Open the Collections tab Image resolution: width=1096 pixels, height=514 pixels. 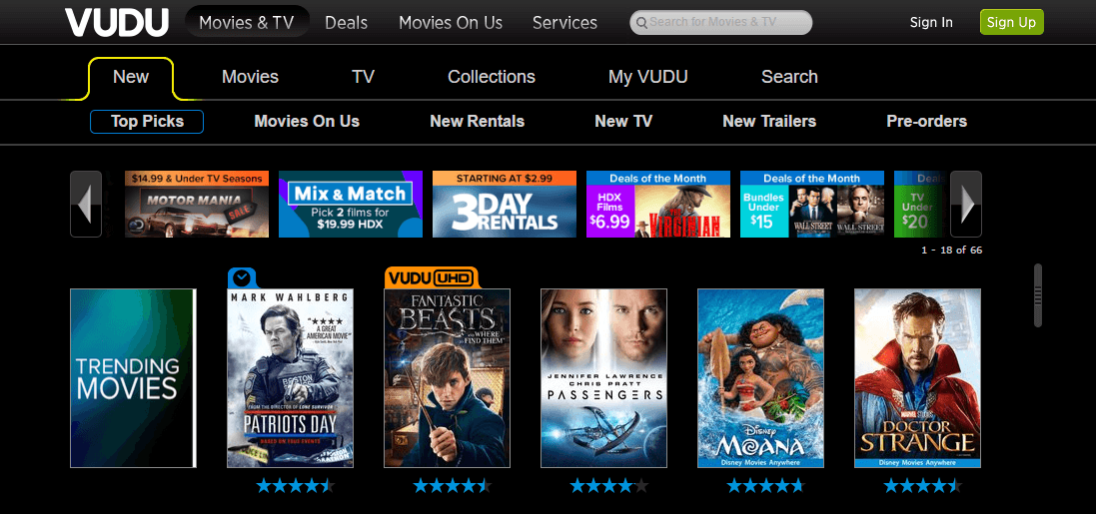(492, 77)
